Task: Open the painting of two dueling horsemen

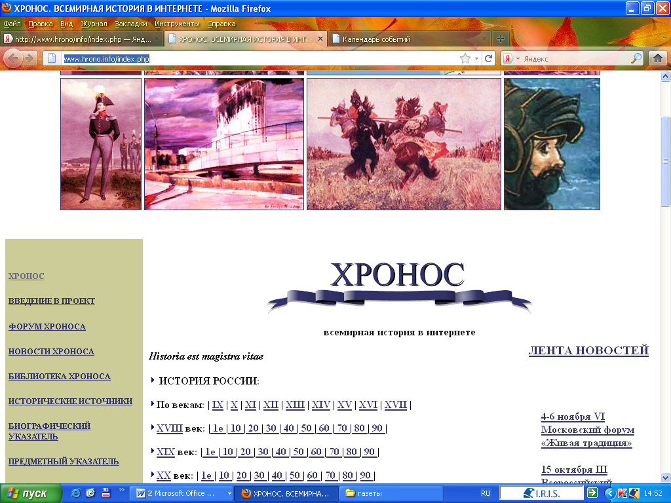Action: point(404,144)
